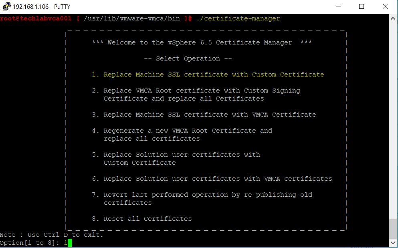Click option 1 Replace Machine SSL Custom Certificate

208,75
